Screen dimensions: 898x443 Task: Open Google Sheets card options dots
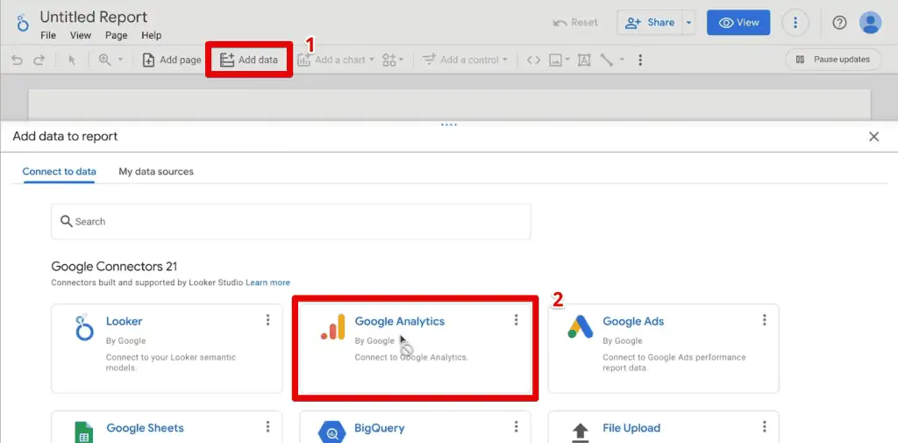click(267, 426)
